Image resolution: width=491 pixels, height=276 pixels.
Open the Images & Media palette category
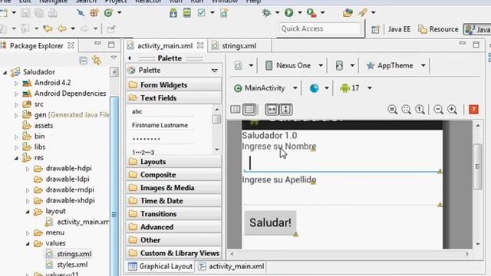173,188
